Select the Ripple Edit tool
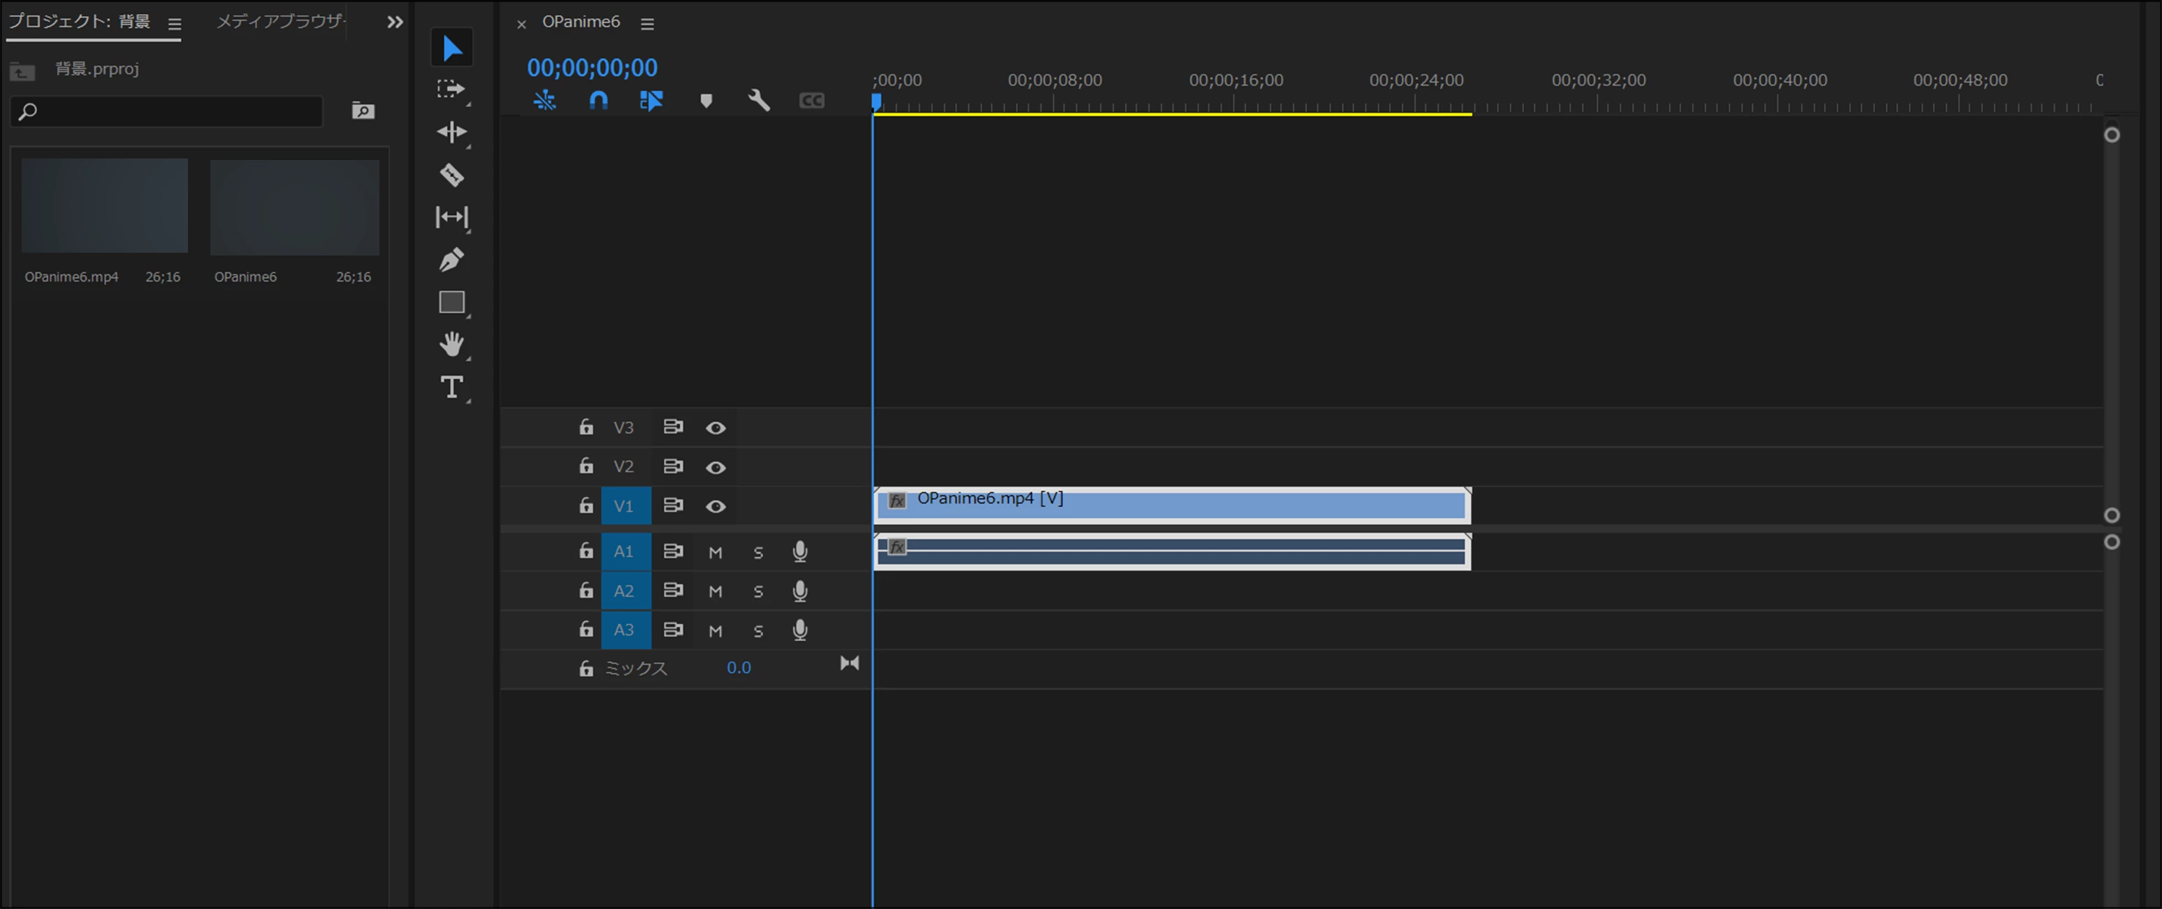 point(451,133)
